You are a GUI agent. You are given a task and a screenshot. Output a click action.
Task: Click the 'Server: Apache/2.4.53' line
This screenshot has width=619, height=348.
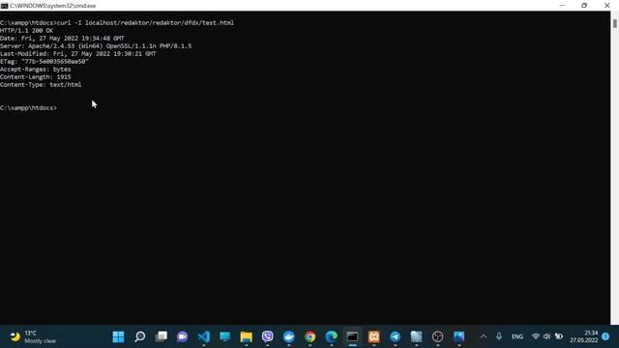coord(96,45)
